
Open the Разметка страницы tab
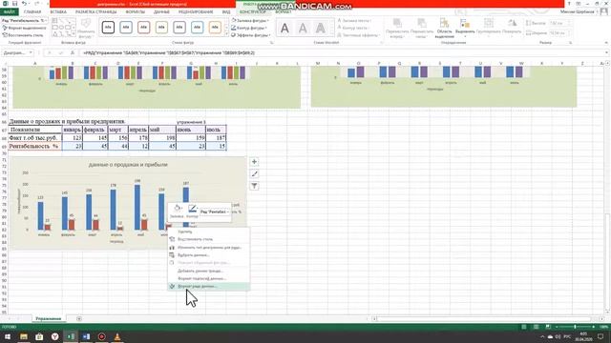click(x=95, y=12)
